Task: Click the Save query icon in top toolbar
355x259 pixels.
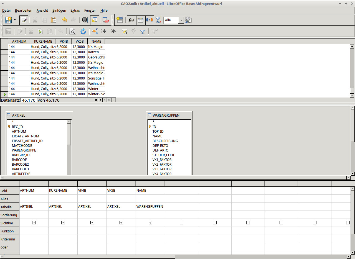Action: [x=8, y=20]
